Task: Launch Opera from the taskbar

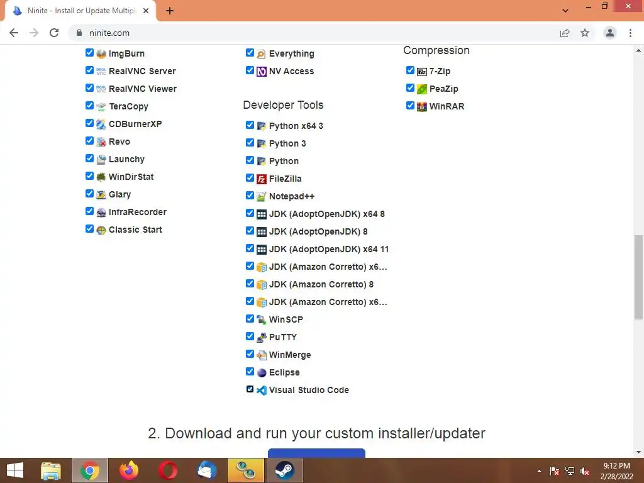Action: click(x=167, y=470)
